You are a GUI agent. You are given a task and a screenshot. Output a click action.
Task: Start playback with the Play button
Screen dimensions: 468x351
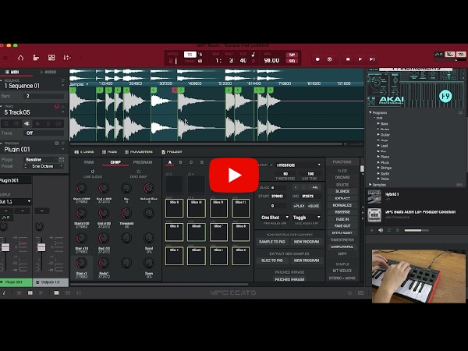point(360,59)
